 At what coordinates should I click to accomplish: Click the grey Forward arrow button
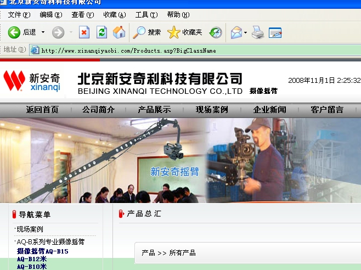[58, 32]
